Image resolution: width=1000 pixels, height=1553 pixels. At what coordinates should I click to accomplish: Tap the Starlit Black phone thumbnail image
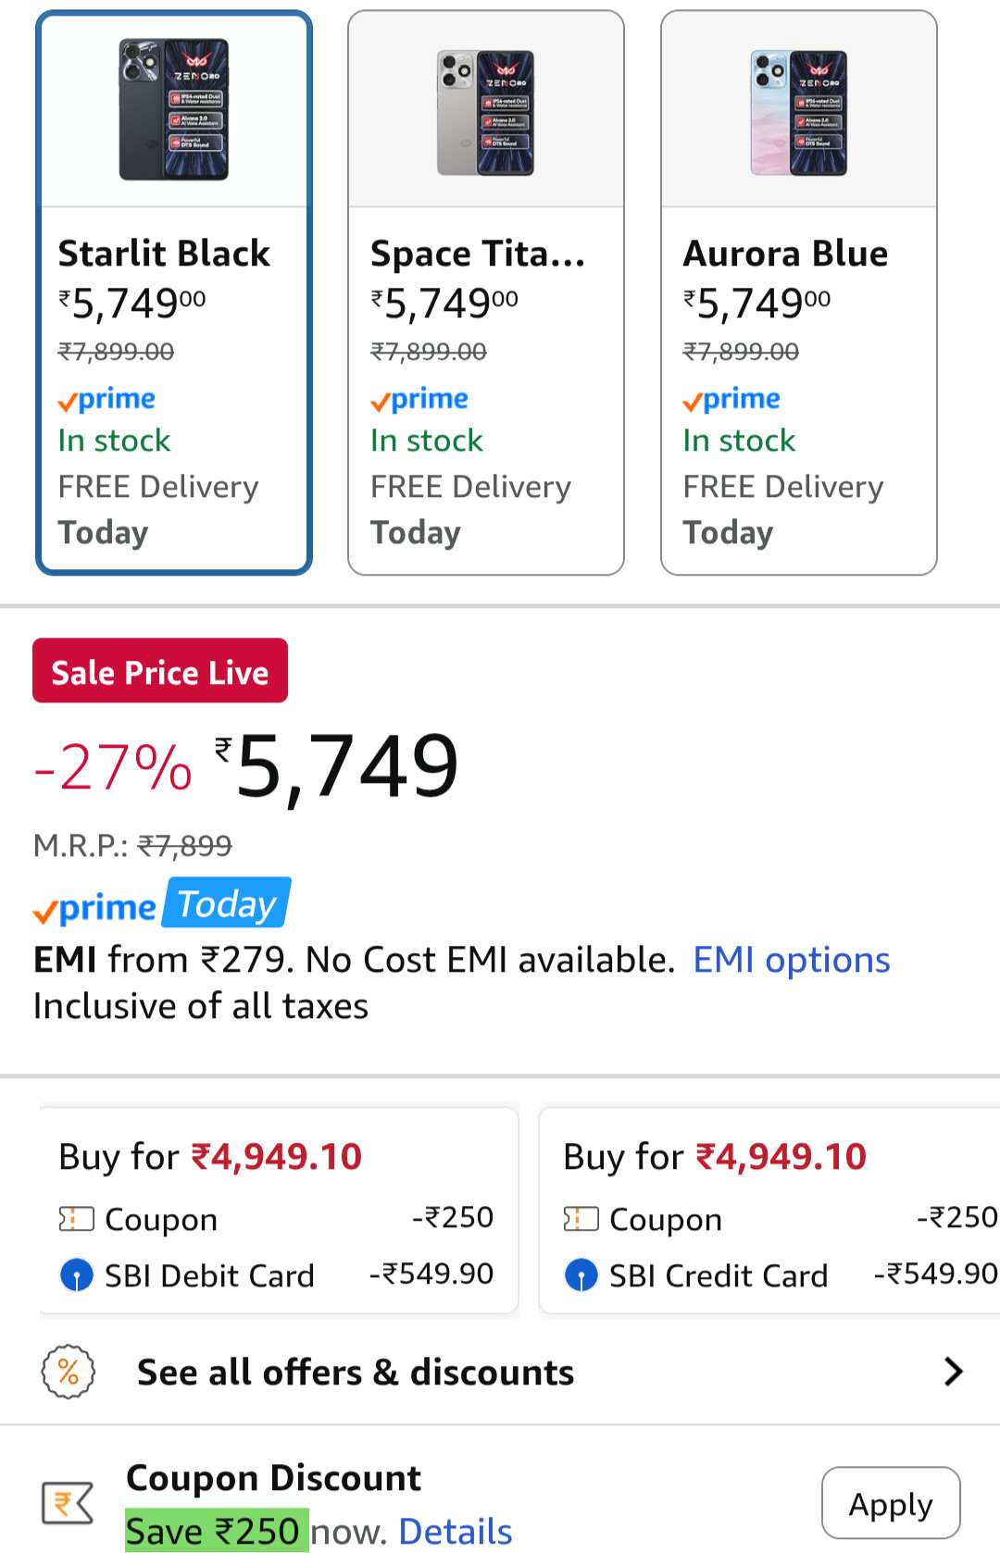click(174, 109)
